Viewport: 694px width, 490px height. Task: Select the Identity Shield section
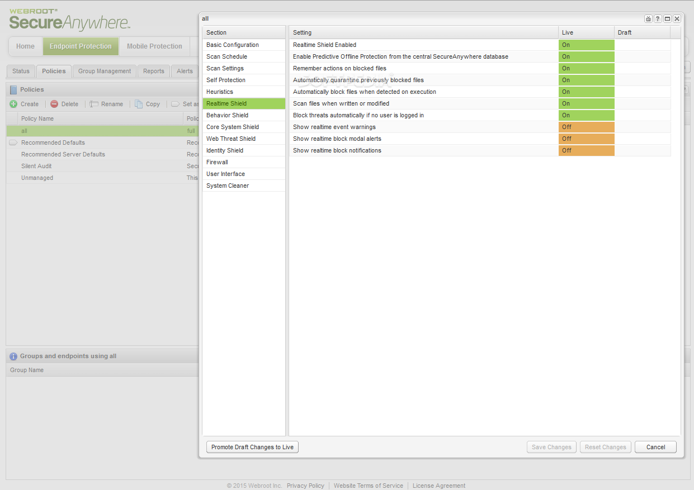point(244,150)
